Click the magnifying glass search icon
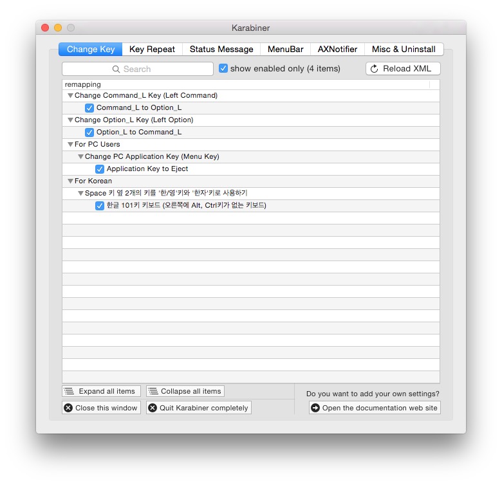The width and height of the screenshot is (502, 485). [116, 69]
